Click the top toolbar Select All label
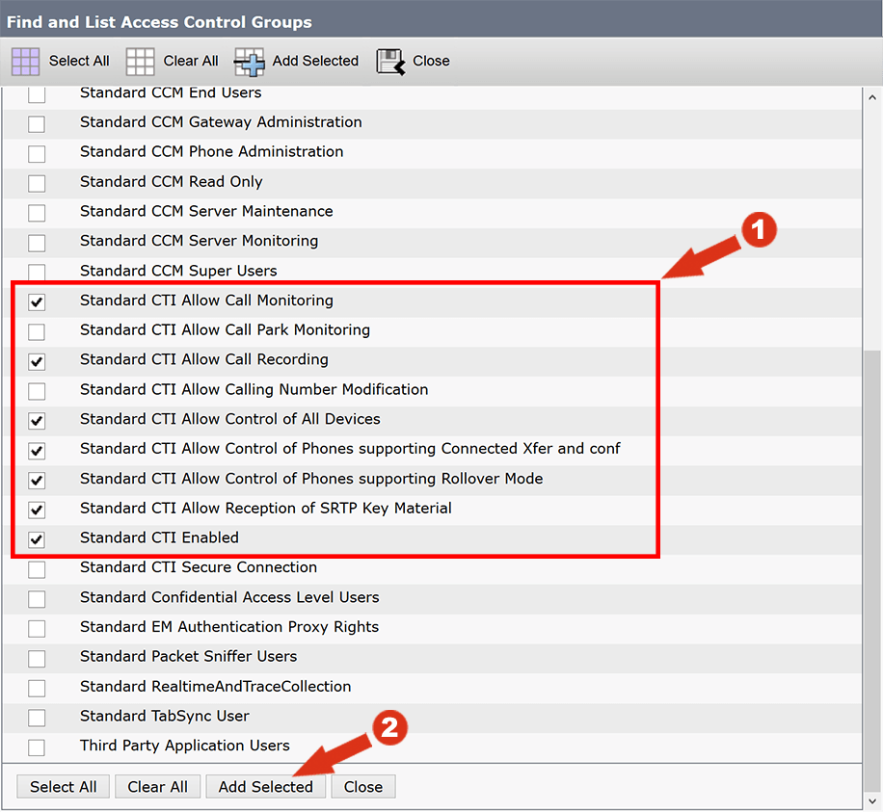 point(79,61)
